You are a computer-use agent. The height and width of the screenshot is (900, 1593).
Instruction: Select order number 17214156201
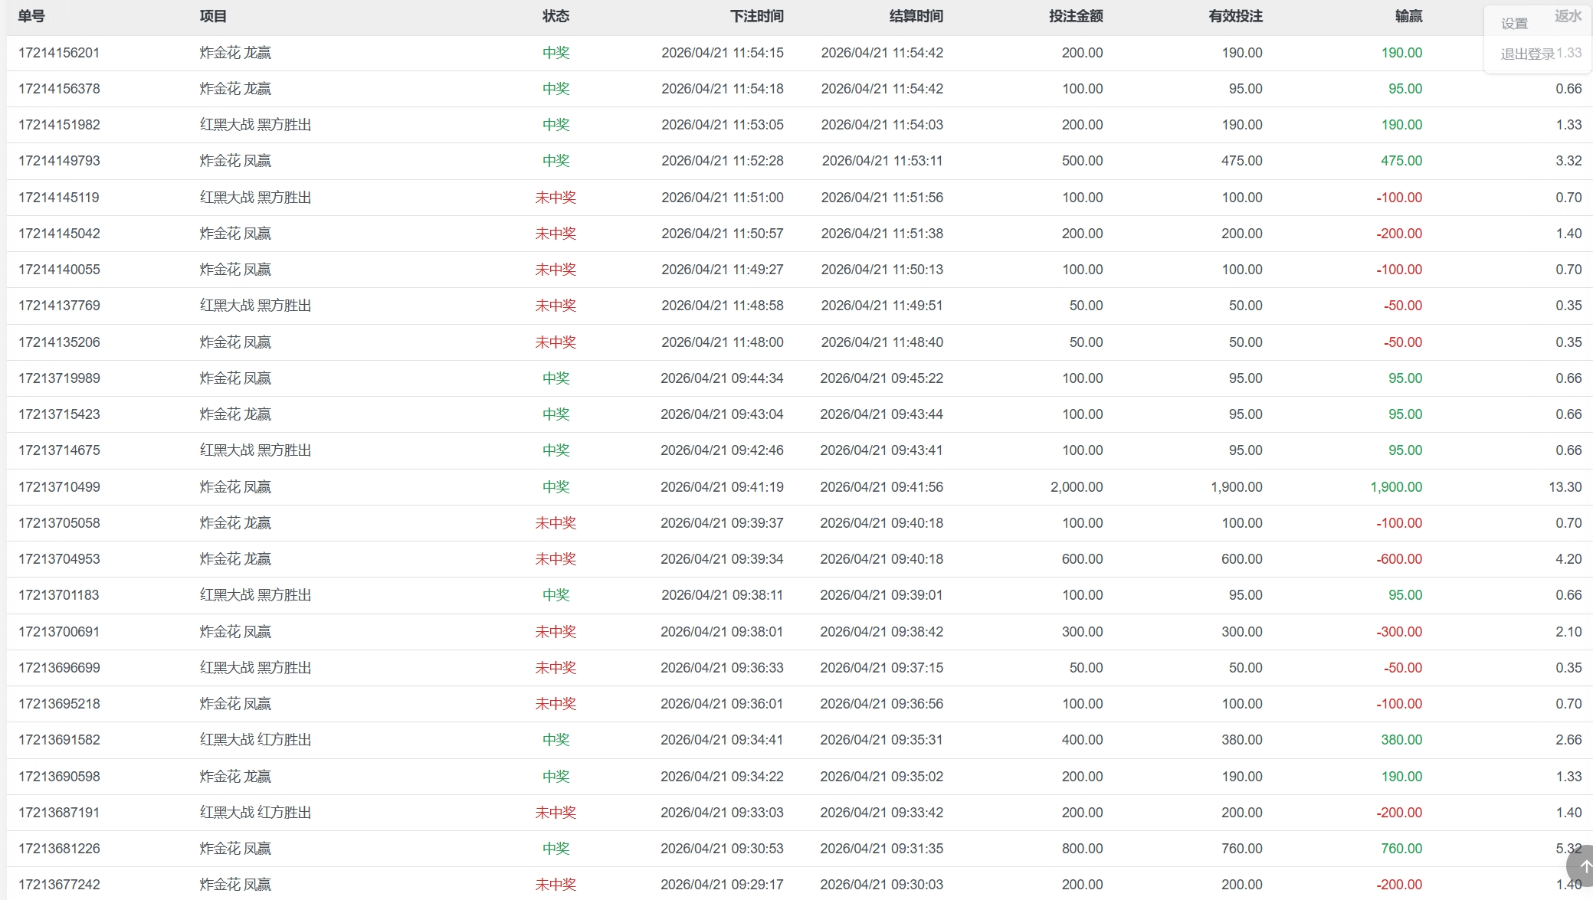pos(59,53)
